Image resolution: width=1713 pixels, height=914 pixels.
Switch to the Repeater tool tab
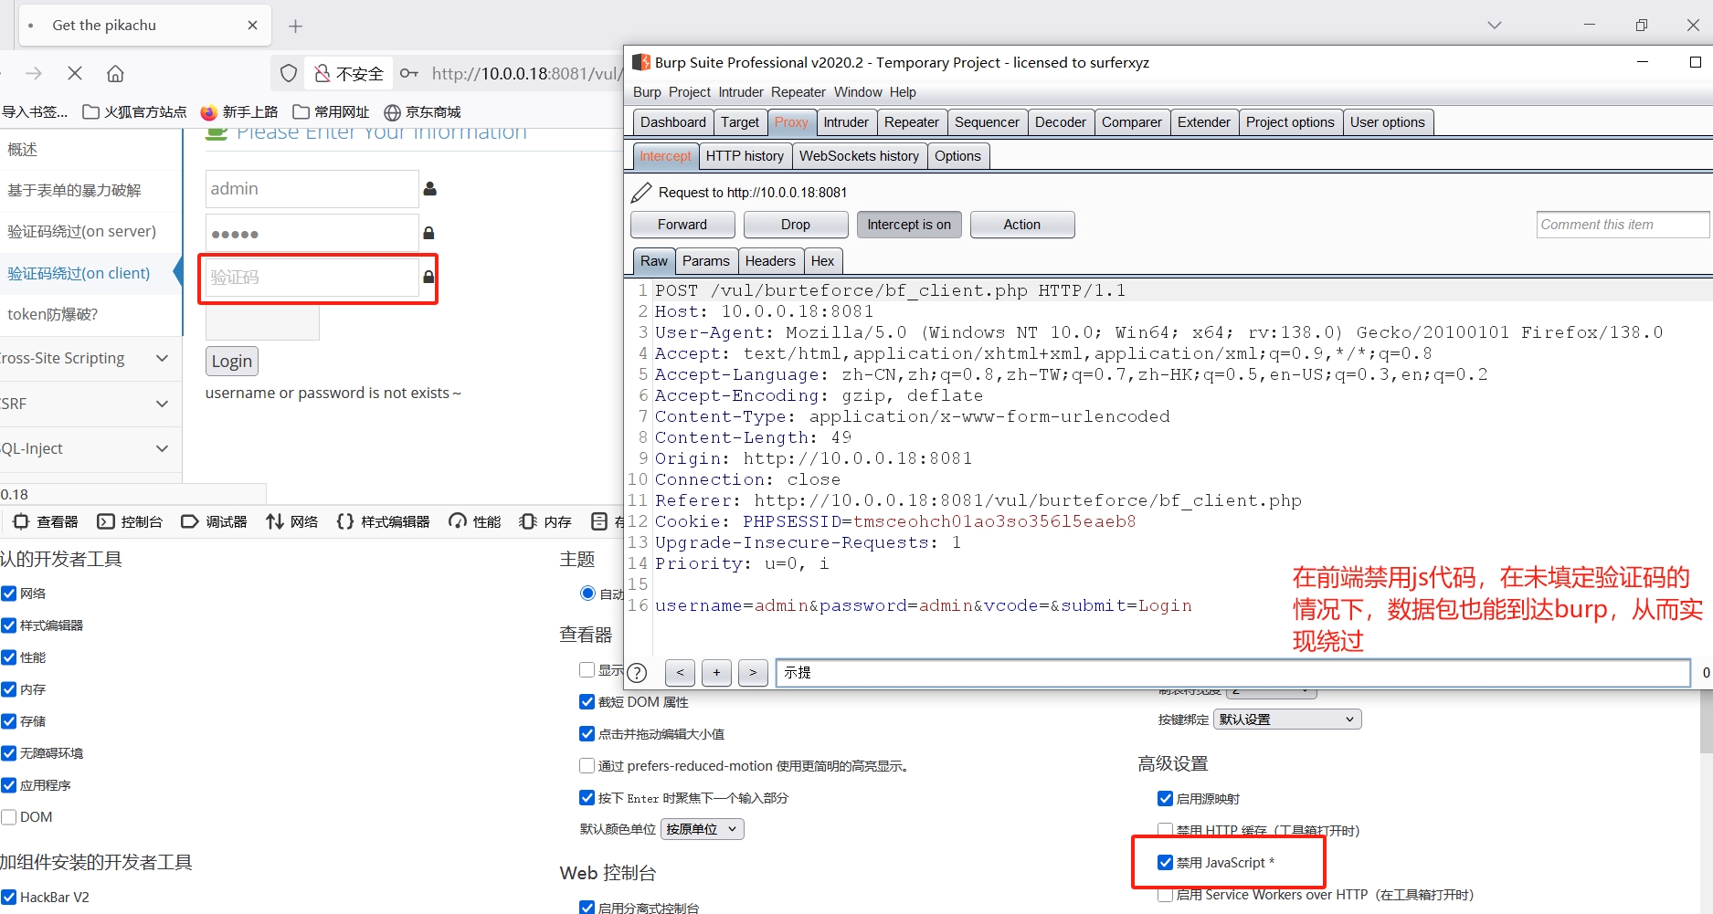(x=911, y=122)
